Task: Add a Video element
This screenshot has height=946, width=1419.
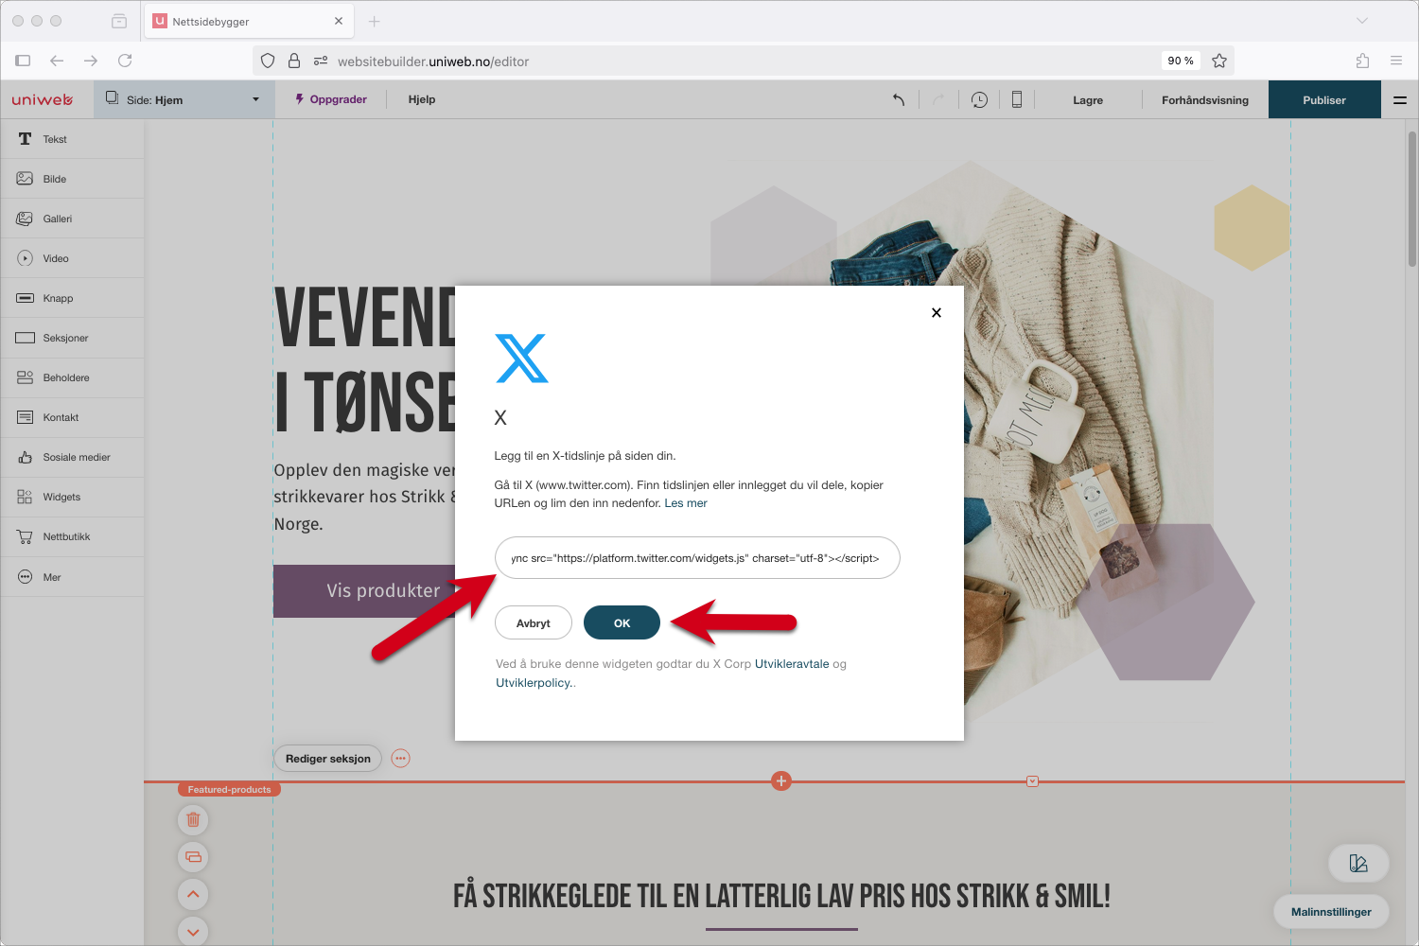Action: click(72, 258)
